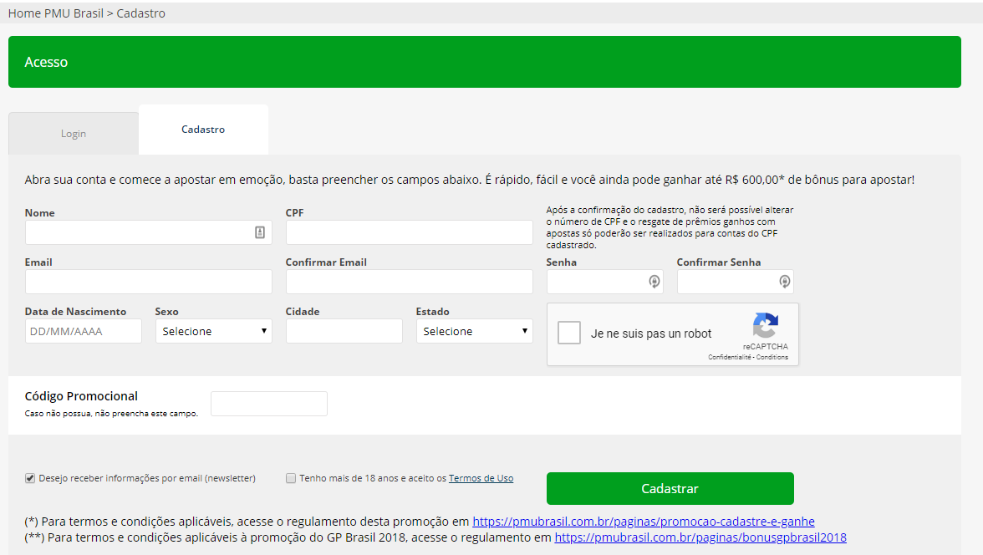This screenshot has width=983, height=555.
Task: Switch to the Login tab
Action: (74, 134)
